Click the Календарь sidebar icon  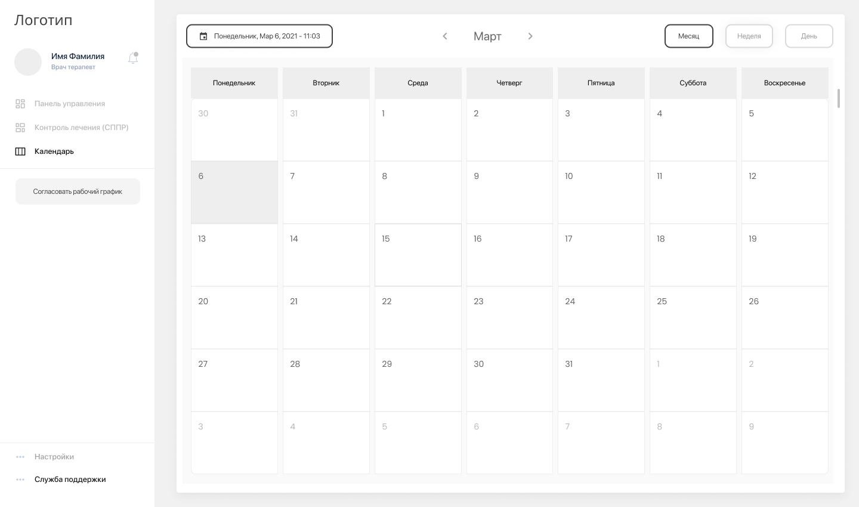(x=20, y=152)
